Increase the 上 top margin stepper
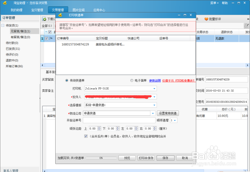 99,127
